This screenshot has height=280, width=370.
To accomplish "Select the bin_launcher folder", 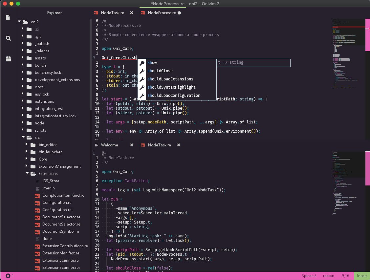I will pos(50,152).
